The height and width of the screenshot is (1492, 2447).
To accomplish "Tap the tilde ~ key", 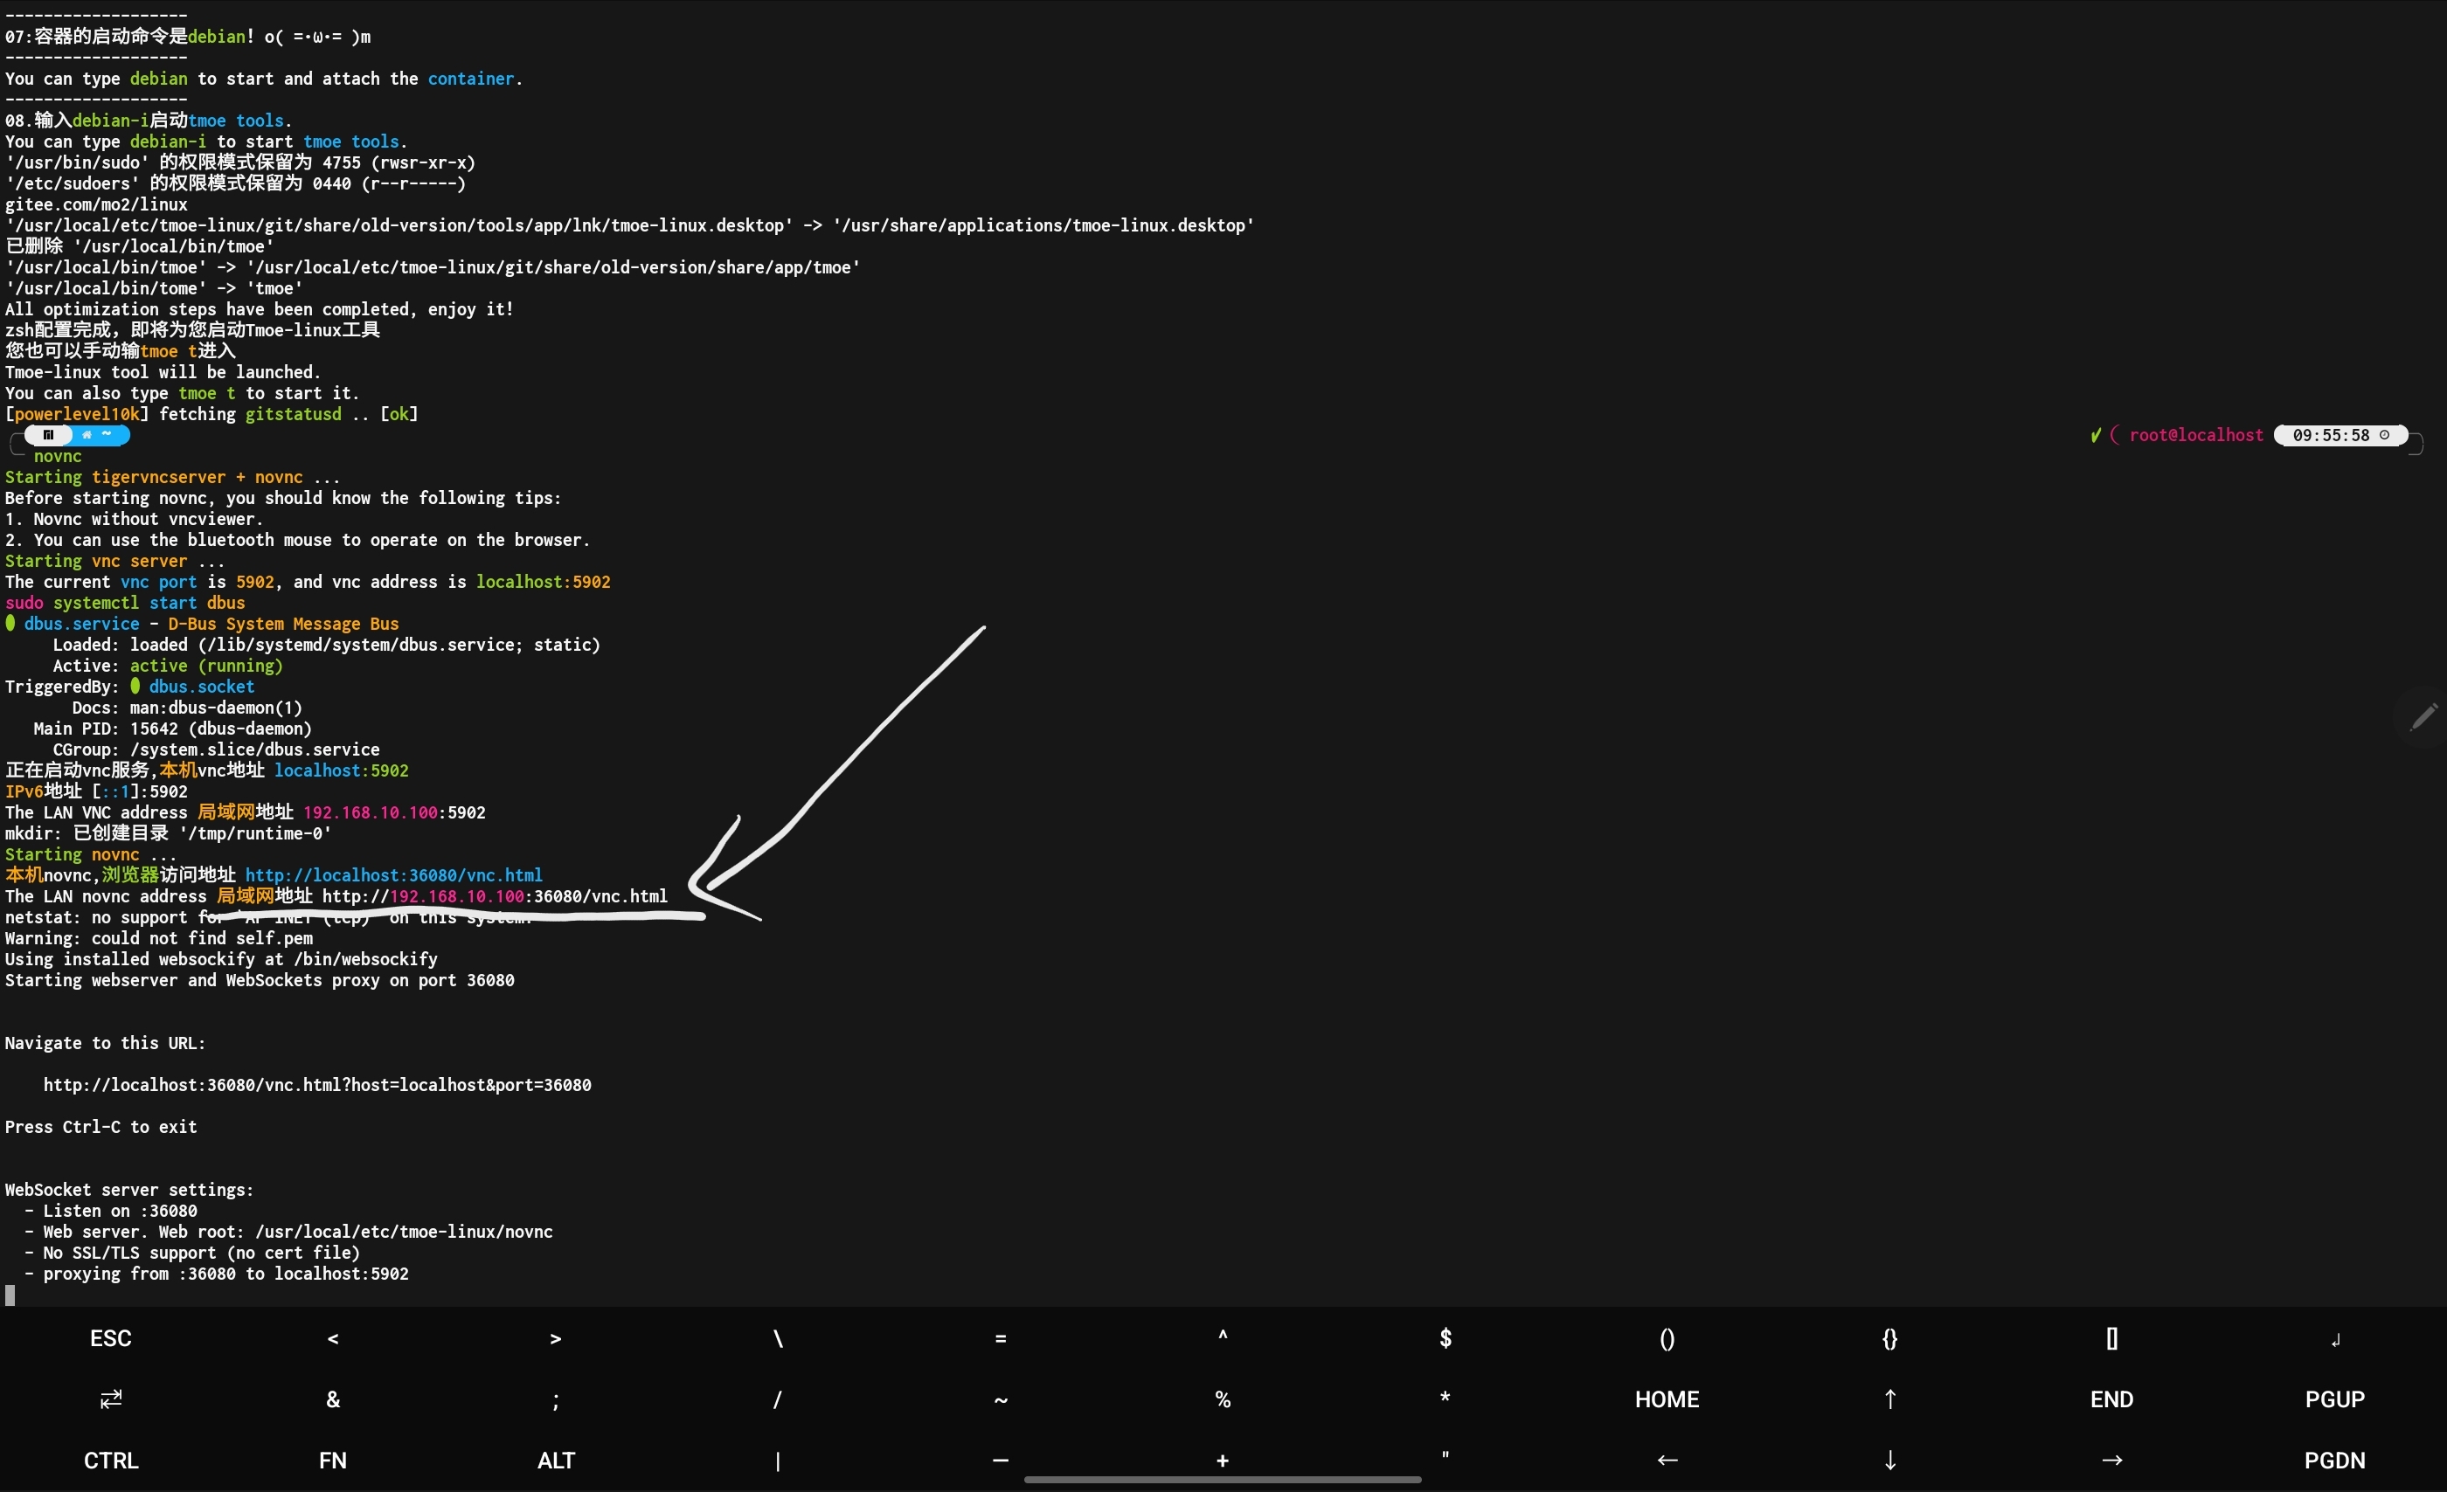I will (1000, 1399).
